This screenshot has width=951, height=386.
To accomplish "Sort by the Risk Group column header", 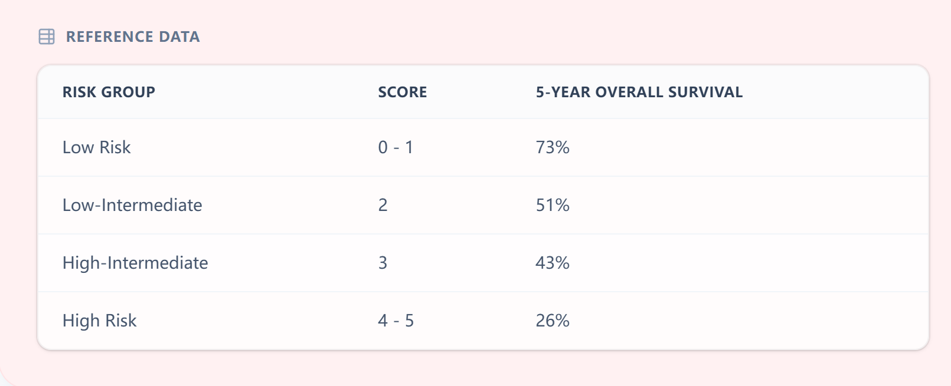I will click(x=109, y=92).
